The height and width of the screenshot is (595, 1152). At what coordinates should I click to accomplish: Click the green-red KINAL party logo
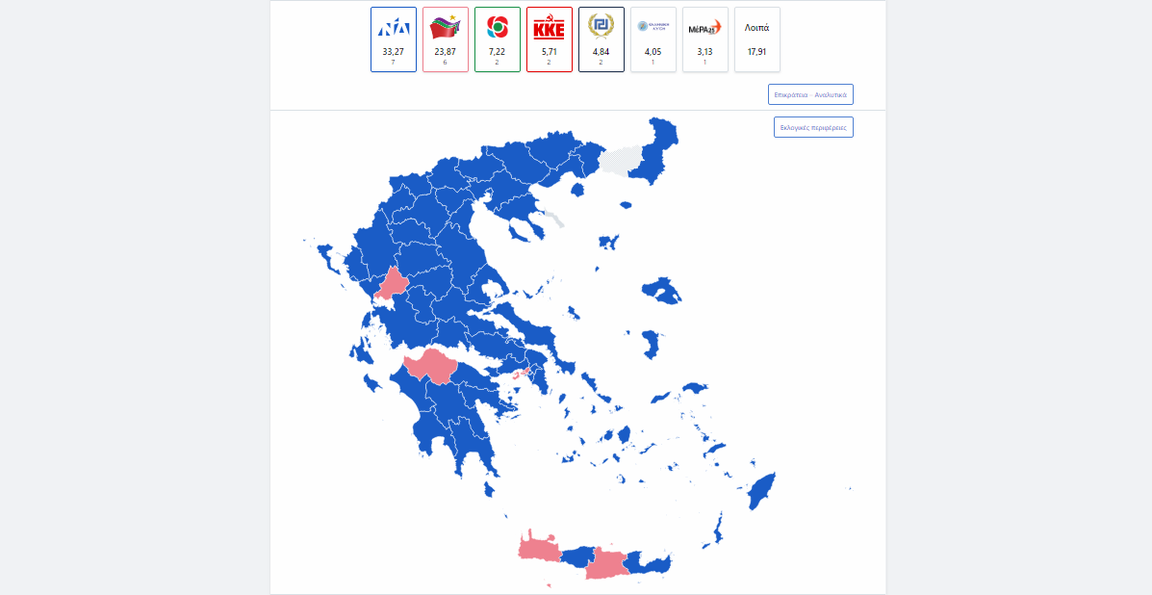(x=497, y=28)
